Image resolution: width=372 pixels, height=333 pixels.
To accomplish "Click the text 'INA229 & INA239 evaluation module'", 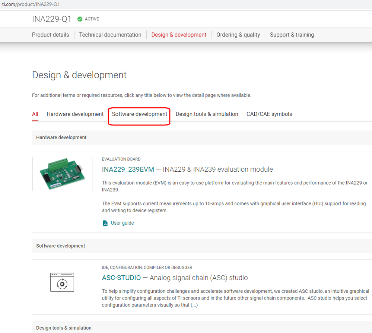I will 218,169.
